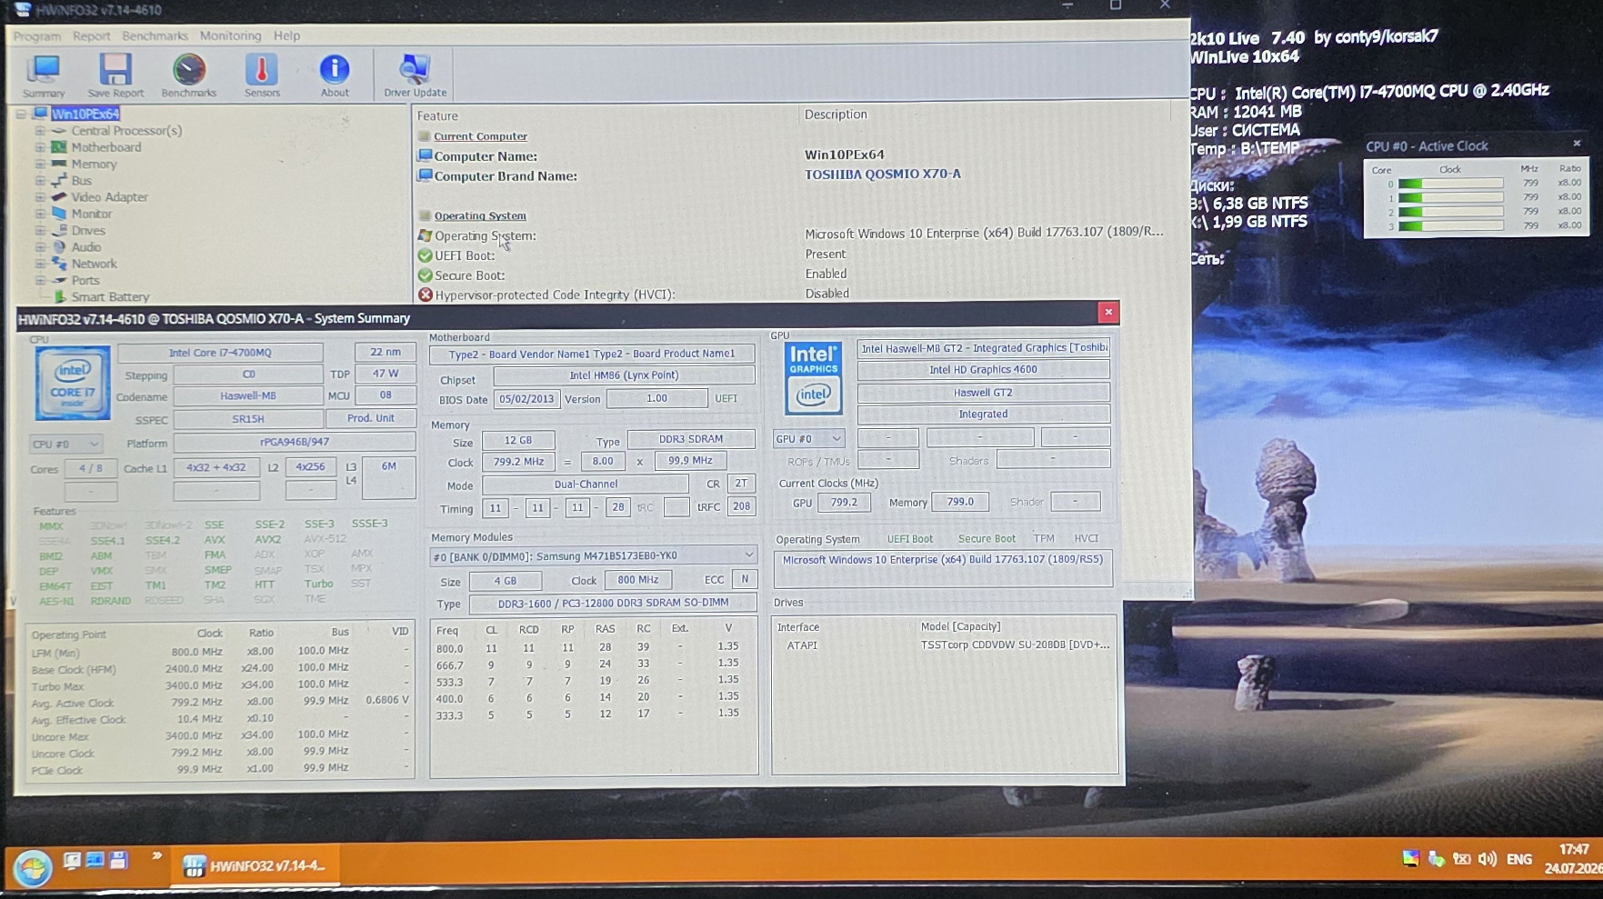The image size is (1603, 899).
Task: Open the Benchmarks menu
Action: (x=155, y=35)
